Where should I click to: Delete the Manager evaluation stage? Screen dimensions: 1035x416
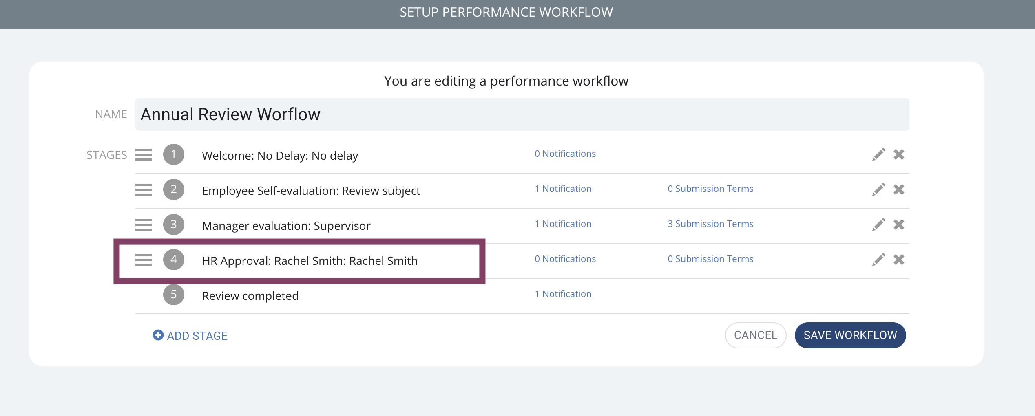(x=899, y=225)
